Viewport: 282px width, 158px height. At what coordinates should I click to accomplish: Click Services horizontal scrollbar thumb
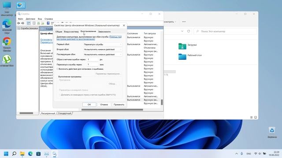pyautogui.click(x=112, y=110)
